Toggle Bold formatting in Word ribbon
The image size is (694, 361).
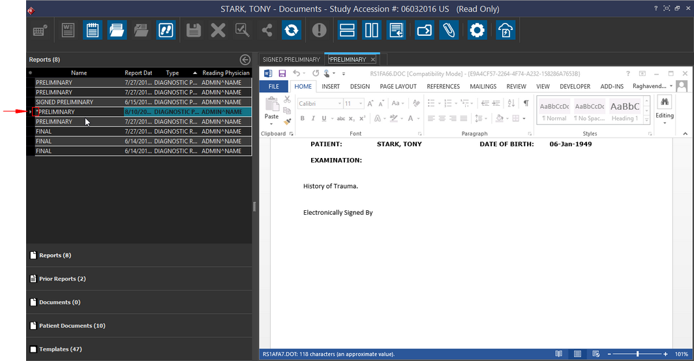[303, 118]
